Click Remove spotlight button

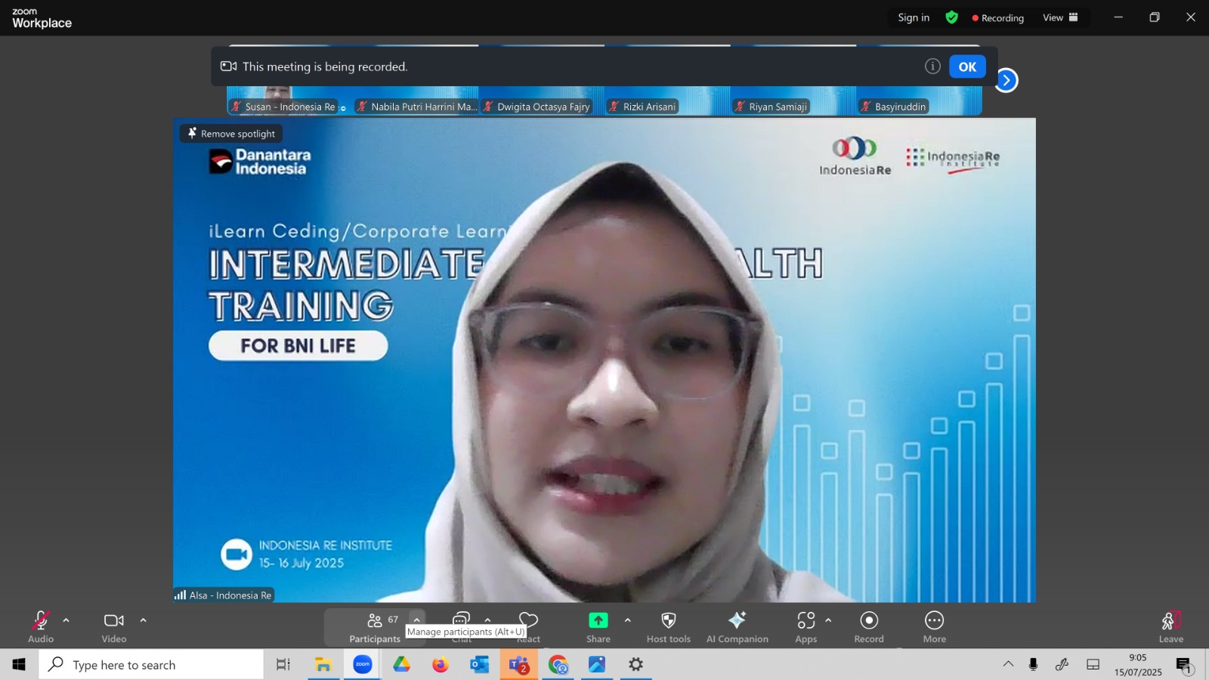231,134
